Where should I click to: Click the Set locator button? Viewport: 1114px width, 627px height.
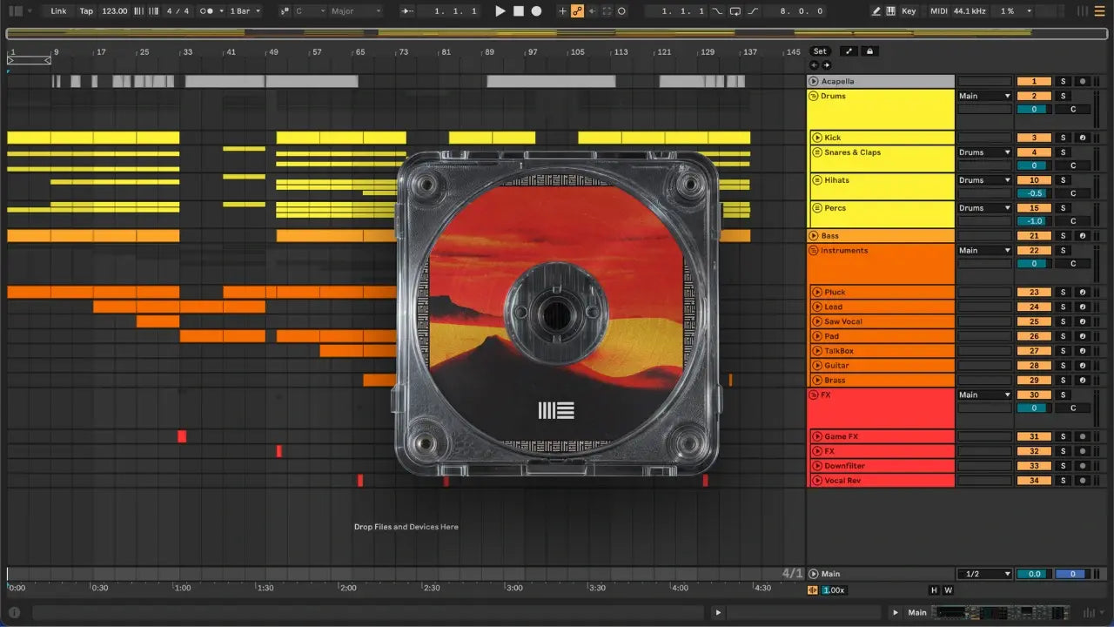(820, 51)
